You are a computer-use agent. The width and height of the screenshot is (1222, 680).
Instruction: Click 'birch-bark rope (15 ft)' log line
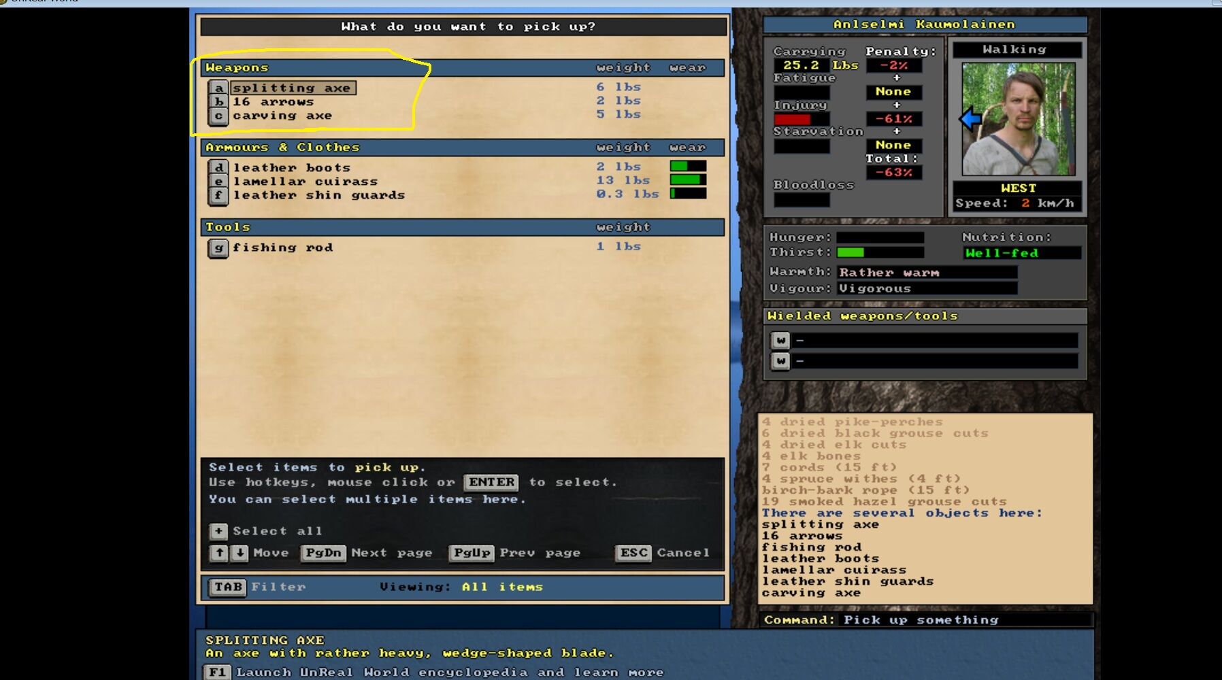tap(865, 490)
